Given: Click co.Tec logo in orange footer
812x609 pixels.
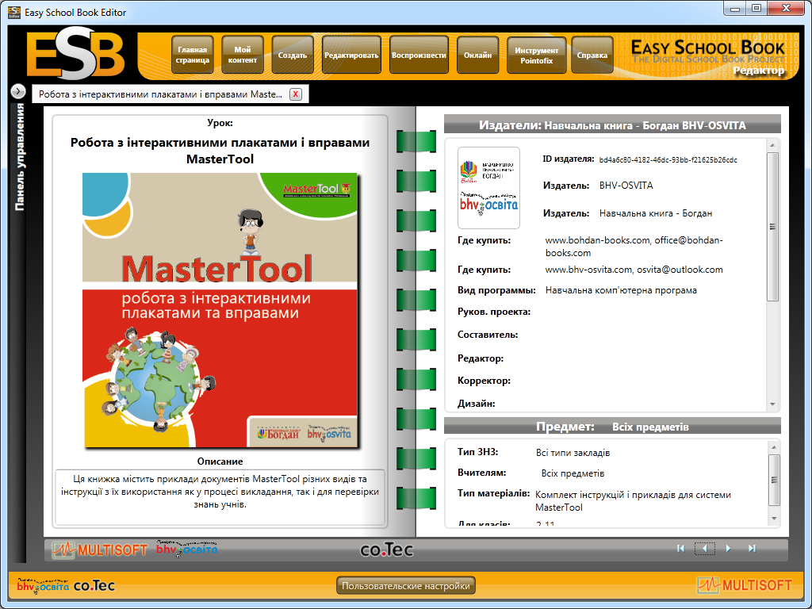Looking at the screenshot, I should 94,586.
